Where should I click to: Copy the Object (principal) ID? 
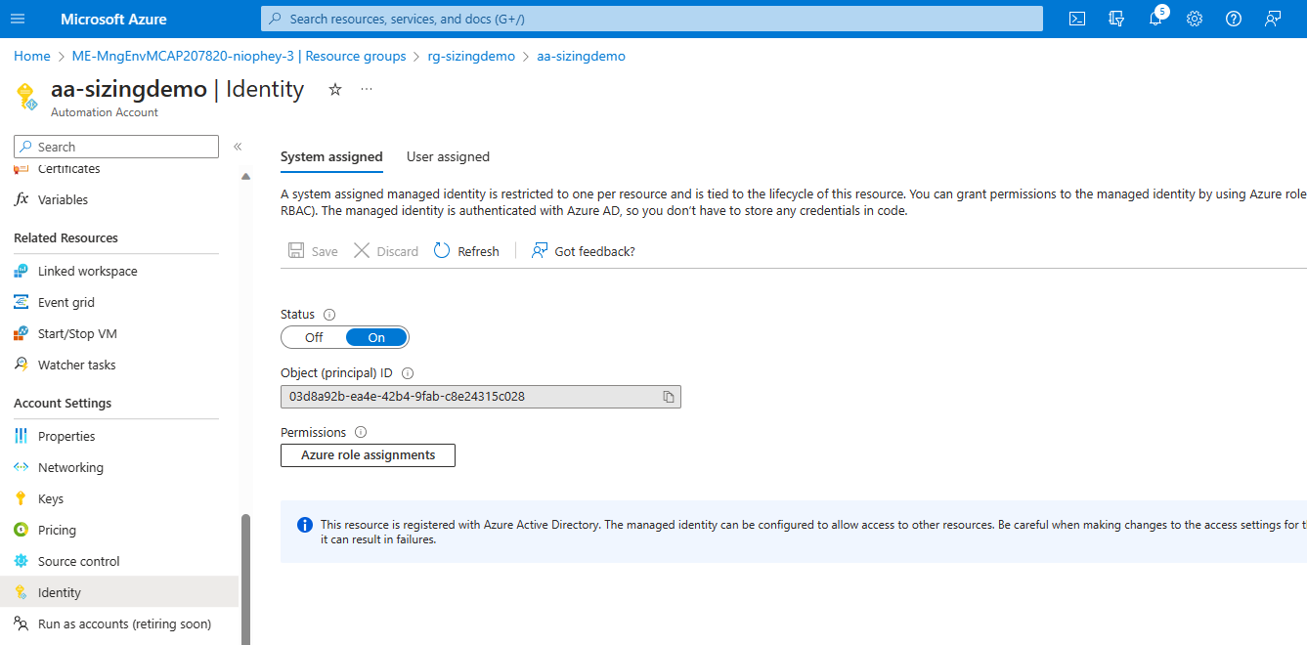pos(668,396)
